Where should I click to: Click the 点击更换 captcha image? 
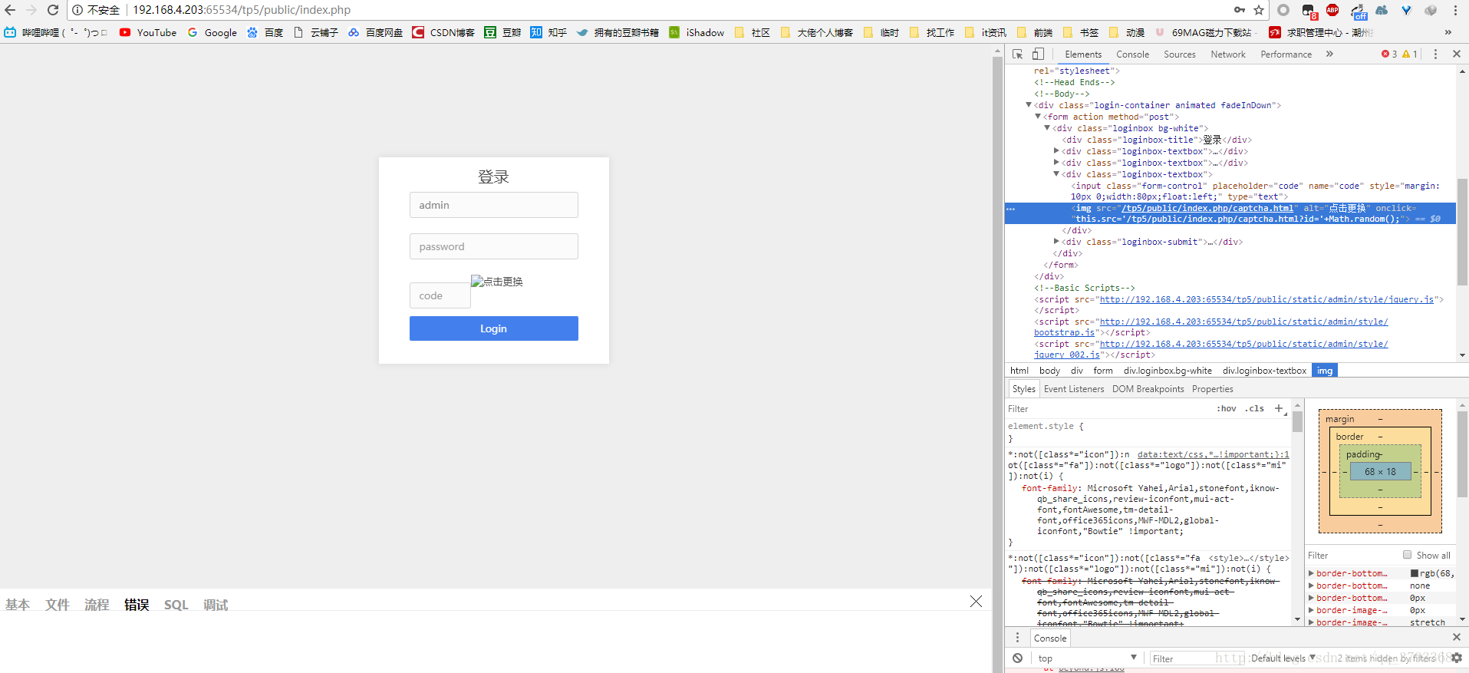tap(497, 282)
